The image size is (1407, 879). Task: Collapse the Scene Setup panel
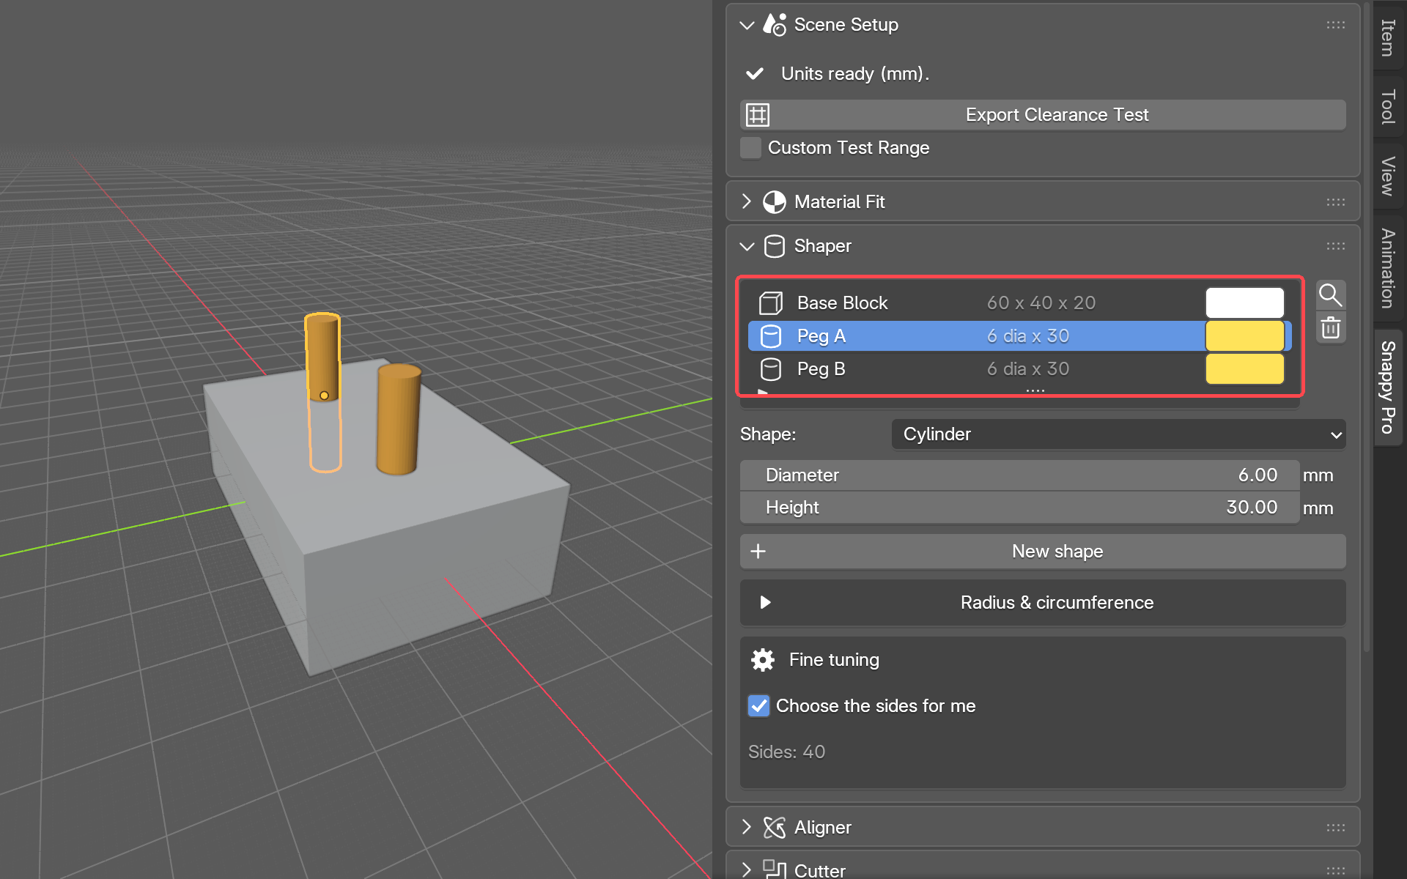click(x=747, y=25)
